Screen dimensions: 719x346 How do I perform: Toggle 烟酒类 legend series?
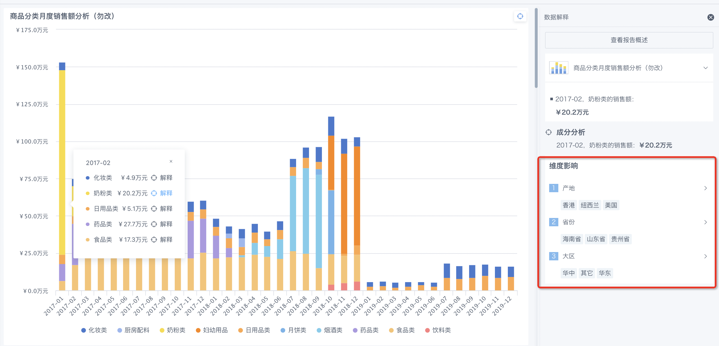click(x=330, y=330)
